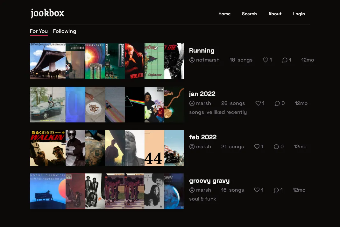340x227 pixels.
Task: Like the groovy gravy playlist
Action: [x=257, y=190]
